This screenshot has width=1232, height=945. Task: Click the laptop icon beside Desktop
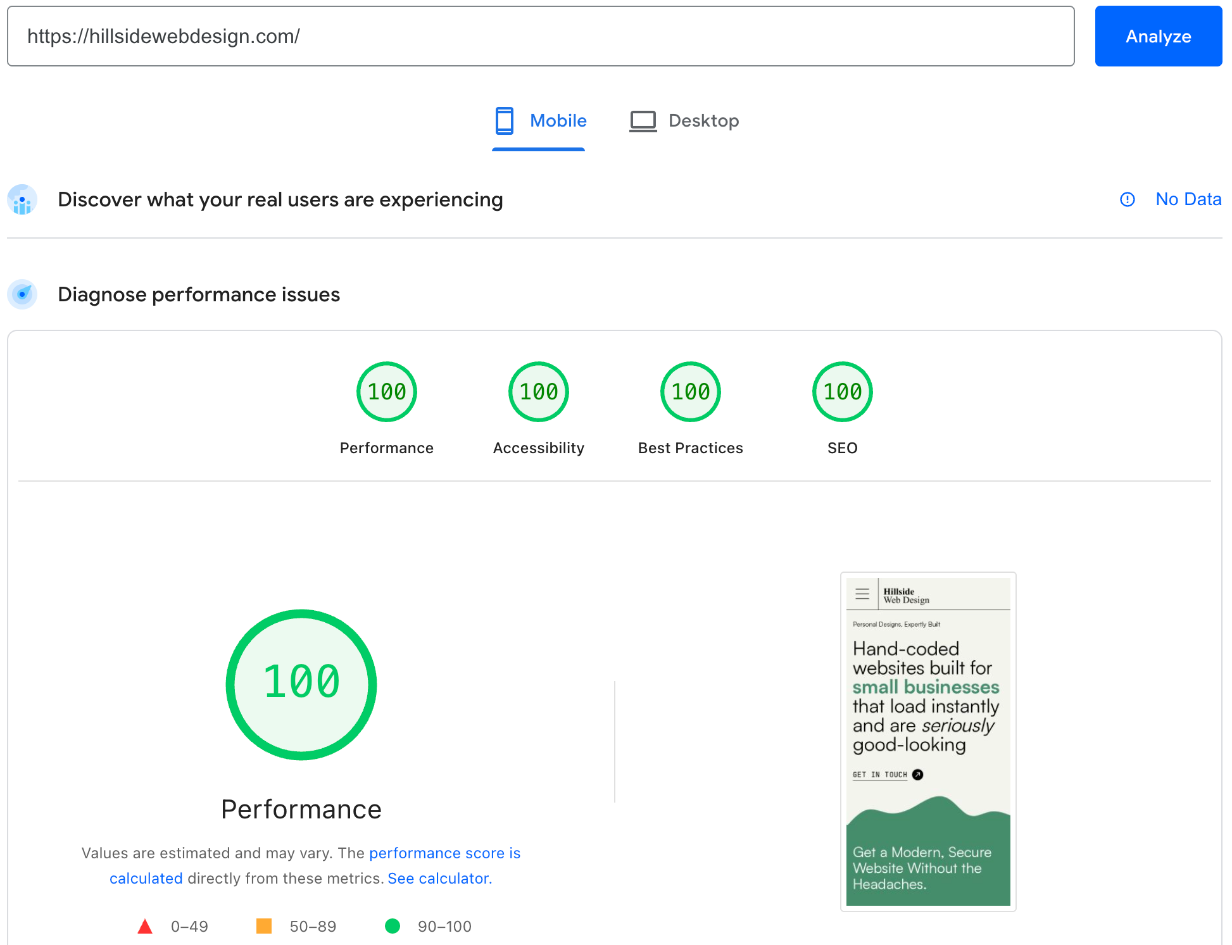643,120
